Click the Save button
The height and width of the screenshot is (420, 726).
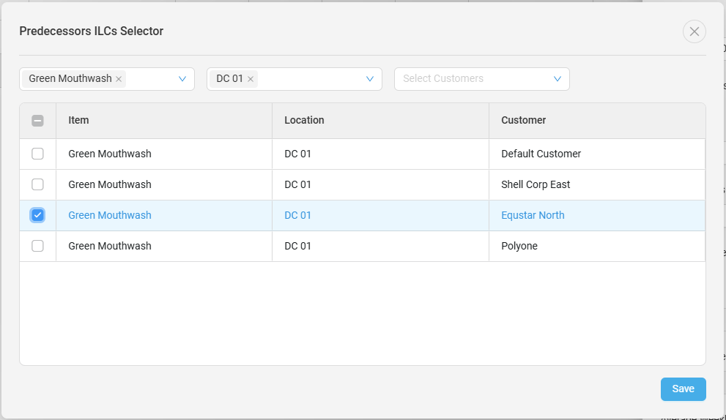[683, 389]
